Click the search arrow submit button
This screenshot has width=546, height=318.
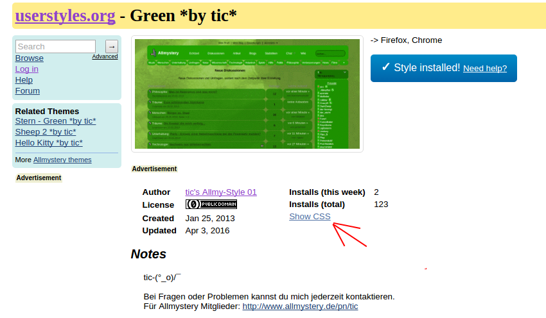coord(112,46)
